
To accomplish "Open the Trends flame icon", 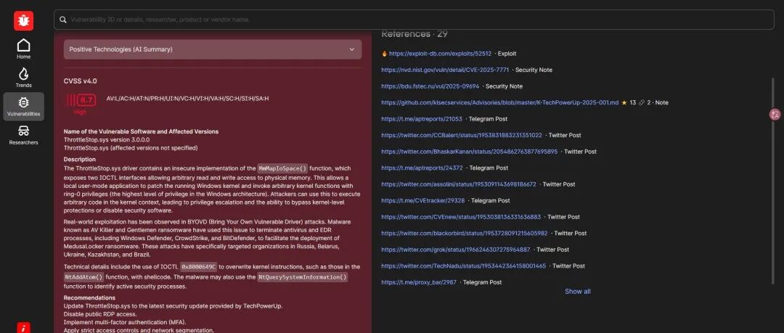I will point(23,78).
